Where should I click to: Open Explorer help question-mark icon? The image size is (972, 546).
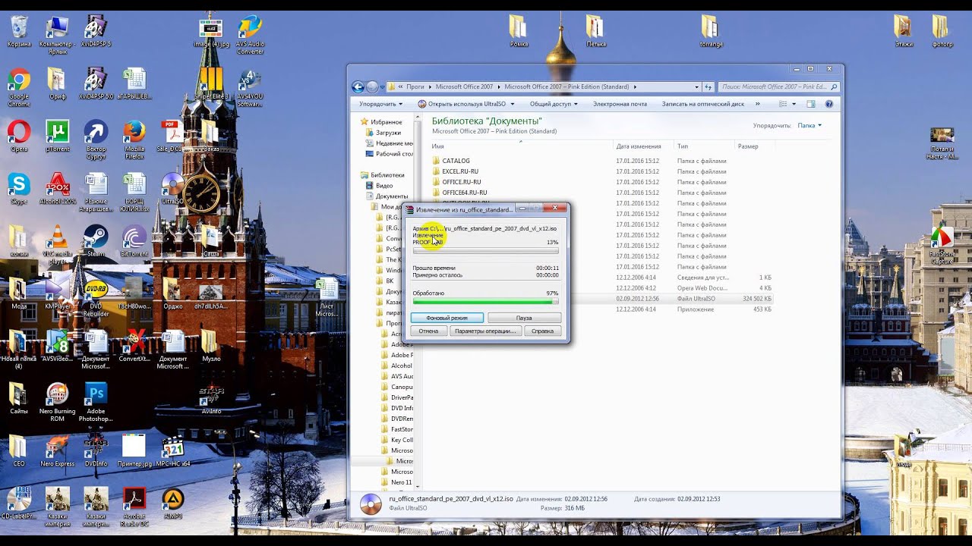(828, 104)
